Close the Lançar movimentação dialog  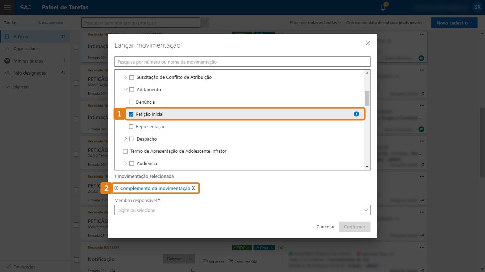pyautogui.click(x=368, y=43)
